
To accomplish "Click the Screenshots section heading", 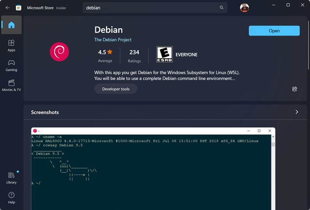I will (45, 112).
